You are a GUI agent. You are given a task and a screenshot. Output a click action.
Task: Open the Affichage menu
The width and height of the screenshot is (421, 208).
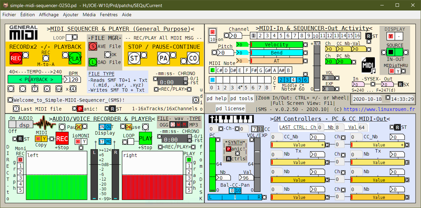coord(49,15)
